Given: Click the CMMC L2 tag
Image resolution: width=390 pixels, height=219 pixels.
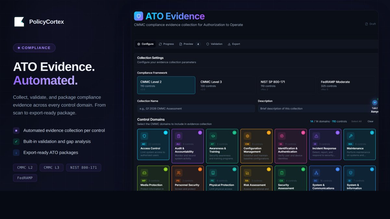Looking at the screenshot, I should [x=25, y=168].
